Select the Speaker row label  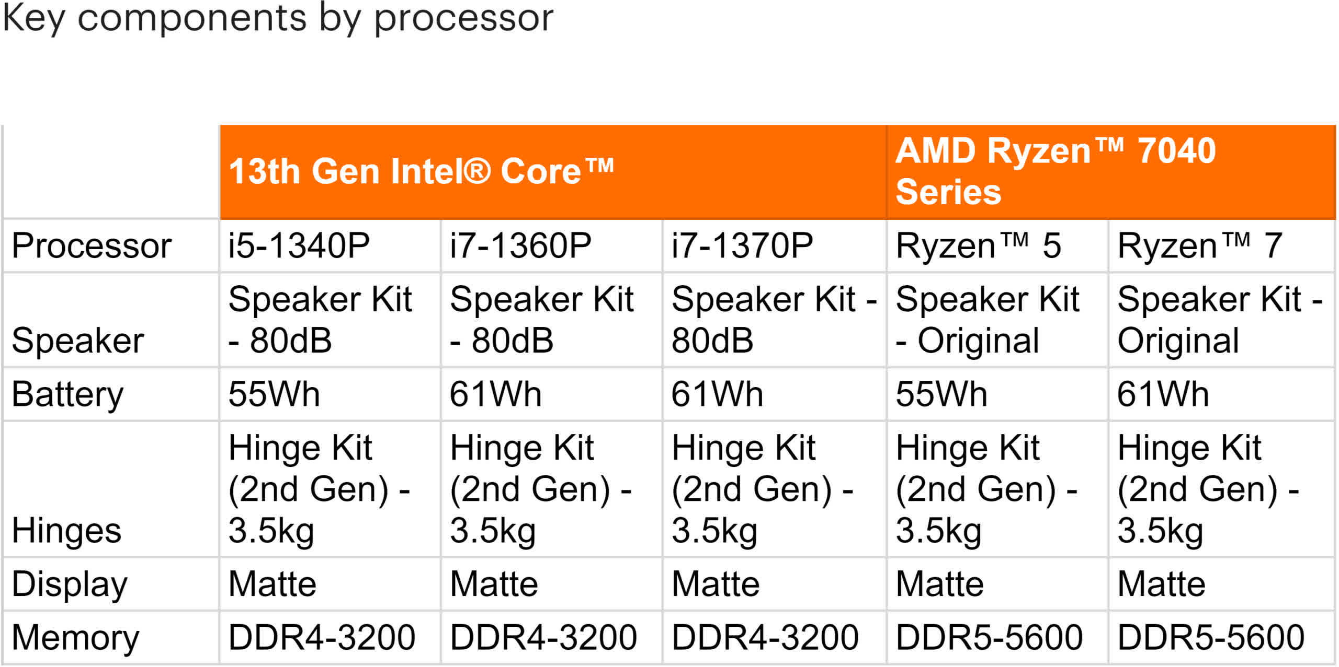[111, 320]
